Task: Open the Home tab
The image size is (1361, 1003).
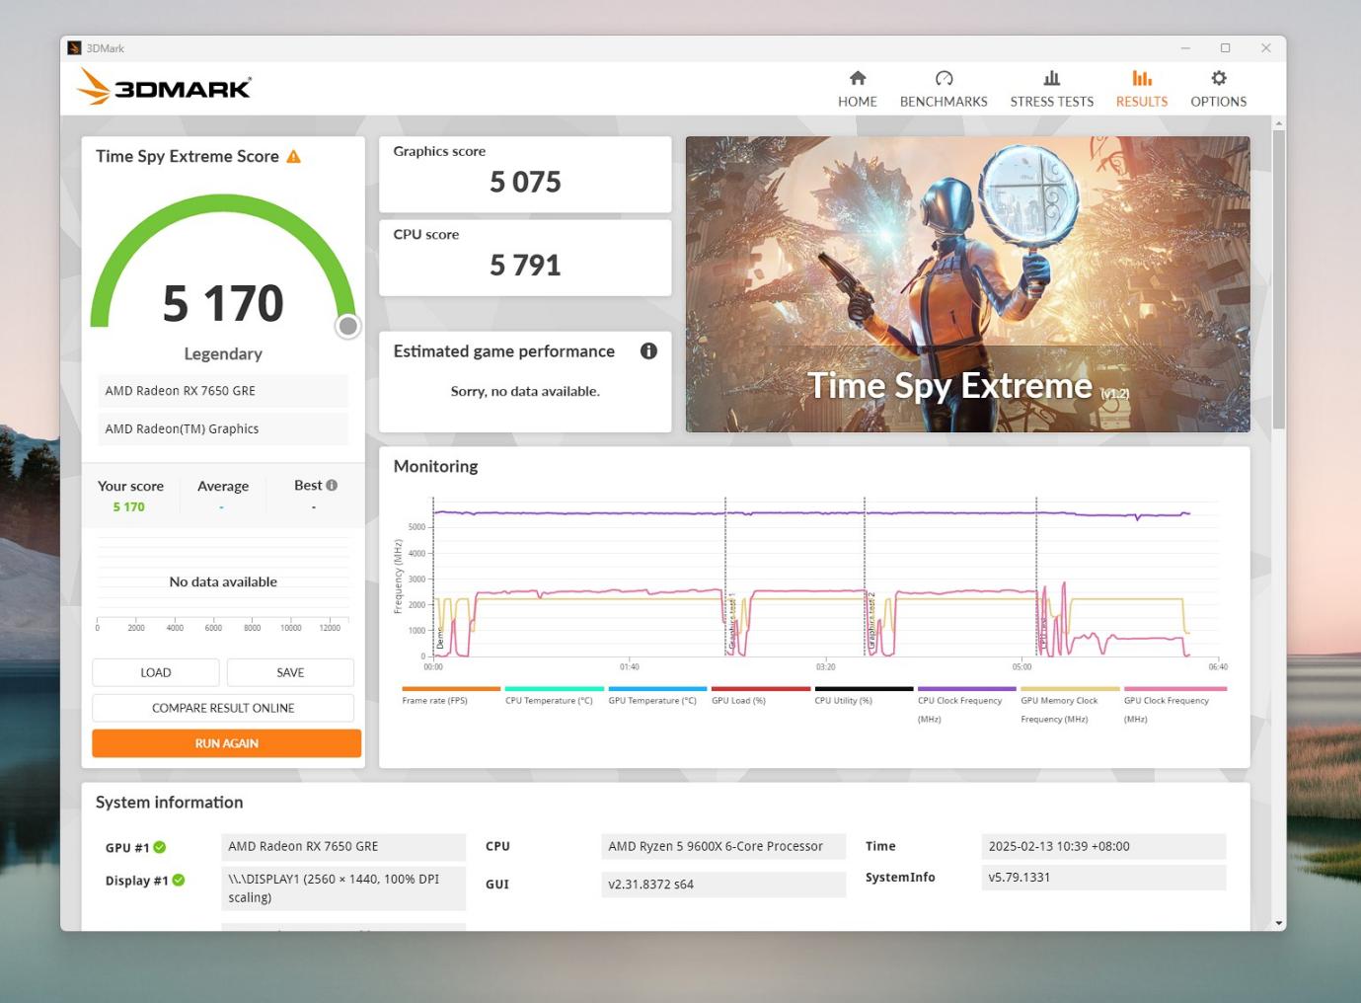Action: pos(857,88)
